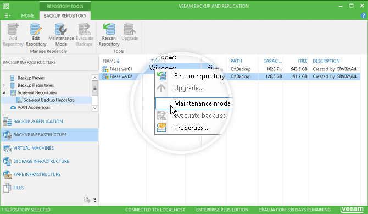
Task: Click the Fileserver01 repository icon
Action: [x=105, y=69]
